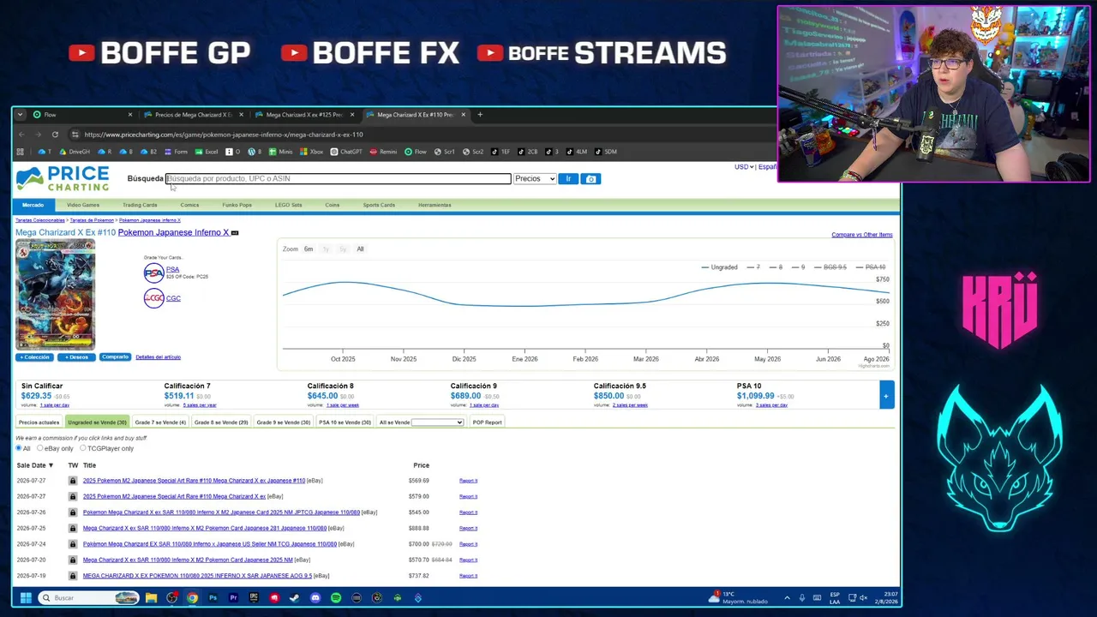Open the browser tab search dropdown arrow
This screenshot has width=1097, height=617.
[20, 114]
